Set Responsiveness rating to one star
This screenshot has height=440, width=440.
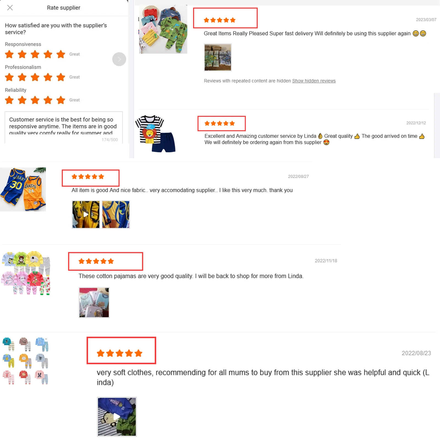point(9,54)
